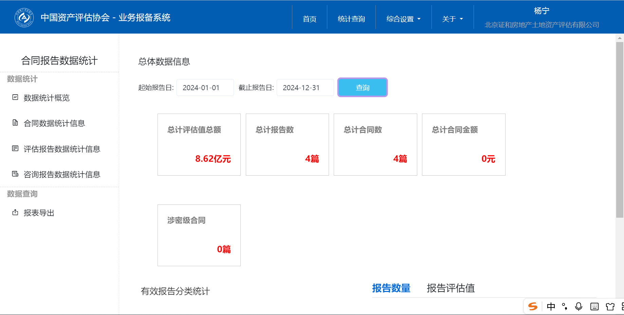Click the Sogou input method logo

(x=533, y=307)
